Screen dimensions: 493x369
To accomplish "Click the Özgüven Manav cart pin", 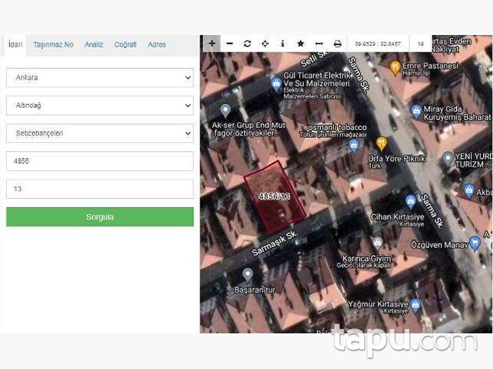I will (475, 244).
